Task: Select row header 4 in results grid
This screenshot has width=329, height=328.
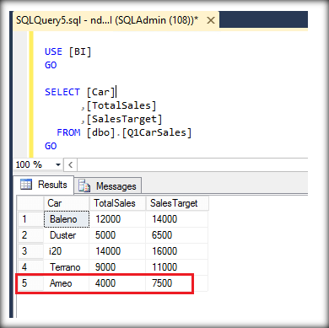Action: 30,267
